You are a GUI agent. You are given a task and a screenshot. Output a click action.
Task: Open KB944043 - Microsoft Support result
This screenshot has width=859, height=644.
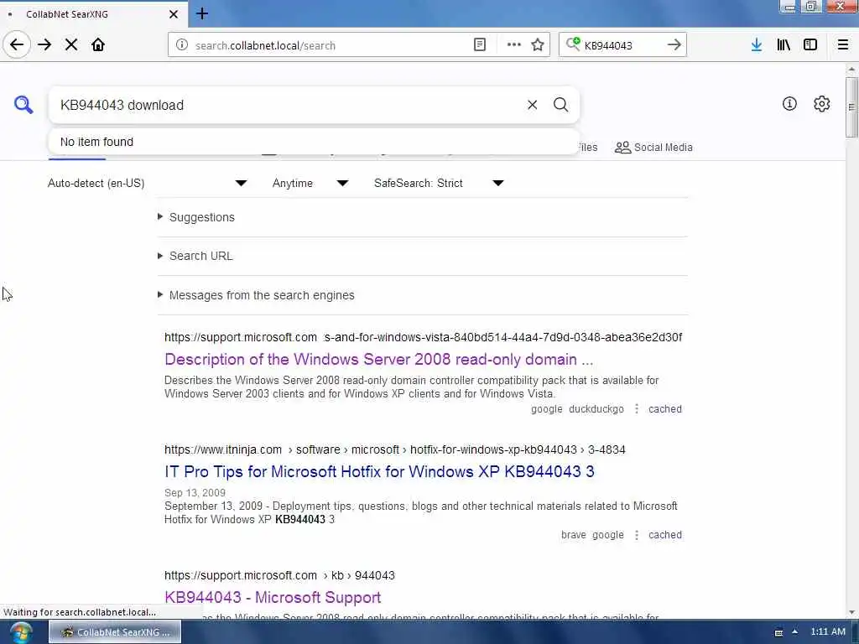pos(273,597)
